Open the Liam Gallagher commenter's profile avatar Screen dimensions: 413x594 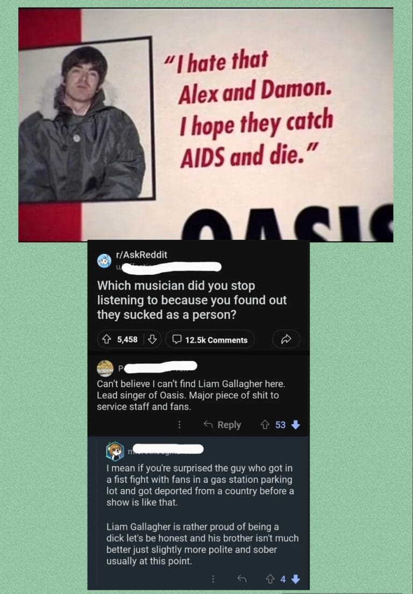(105, 368)
